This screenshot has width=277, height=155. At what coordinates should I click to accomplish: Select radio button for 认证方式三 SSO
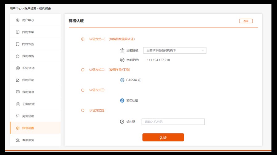(82, 90)
